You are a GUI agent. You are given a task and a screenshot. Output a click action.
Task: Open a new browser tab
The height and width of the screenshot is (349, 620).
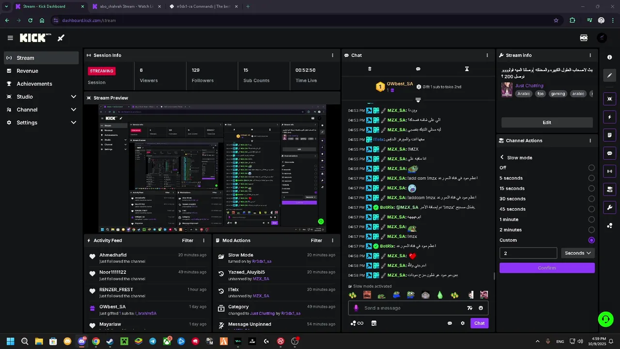(x=248, y=6)
